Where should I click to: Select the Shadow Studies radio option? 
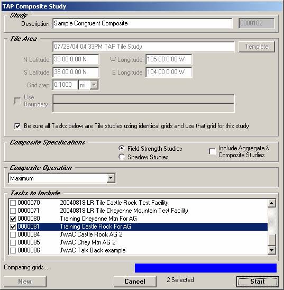[x=122, y=157]
